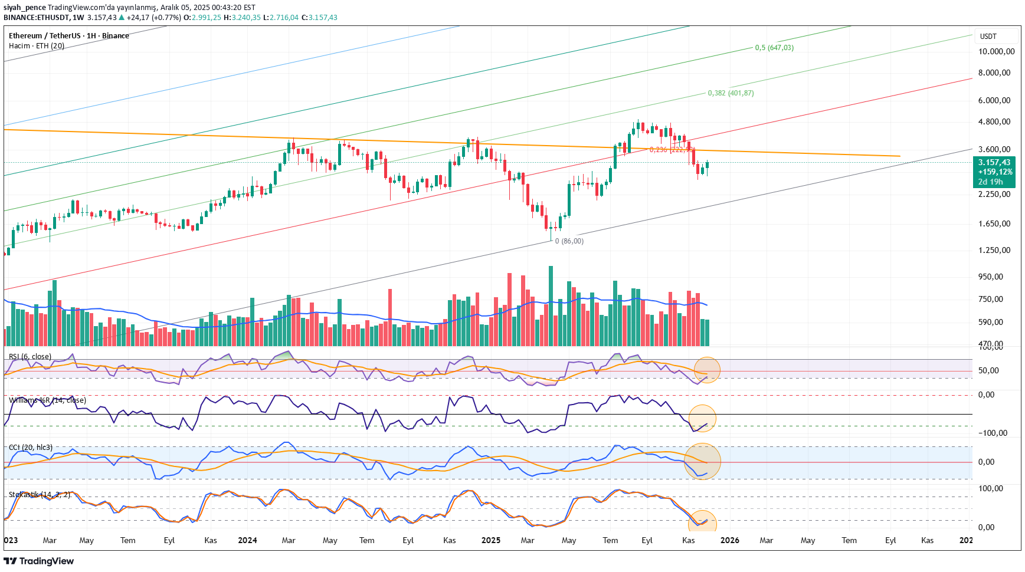Click the tallest green volume bar
The width and height of the screenshot is (1025, 572).
551,305
